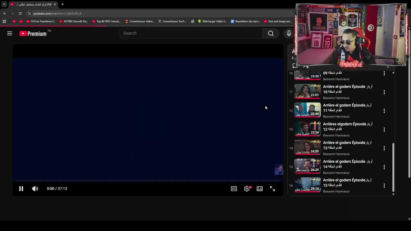The height and width of the screenshot is (231, 411).
Task: Open Text and Image ani... bookmark
Action: click(x=278, y=21)
